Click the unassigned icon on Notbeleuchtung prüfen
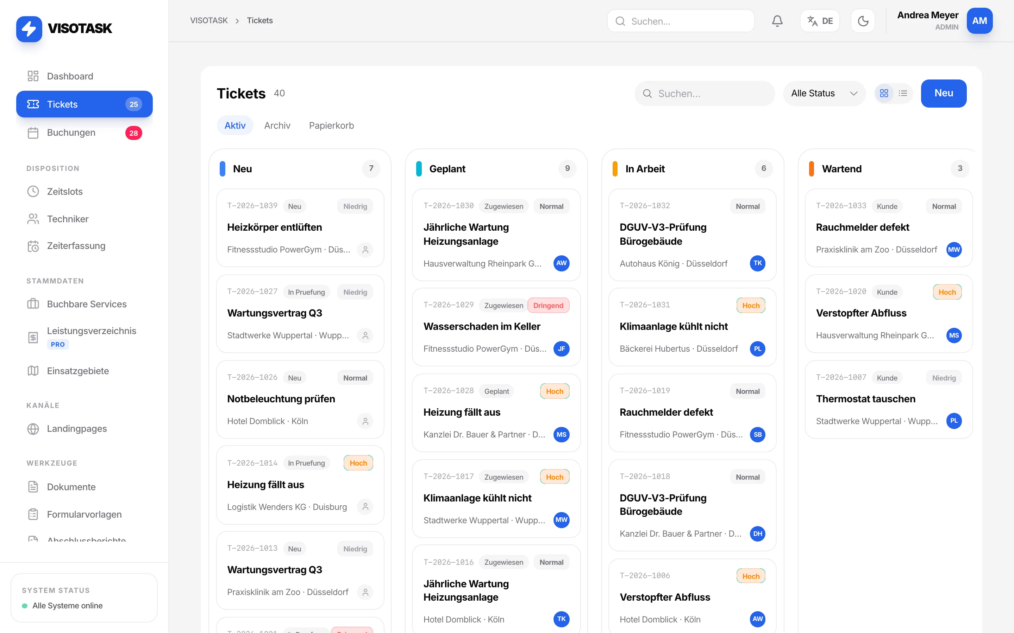This screenshot has height=633, width=1014. 365,421
